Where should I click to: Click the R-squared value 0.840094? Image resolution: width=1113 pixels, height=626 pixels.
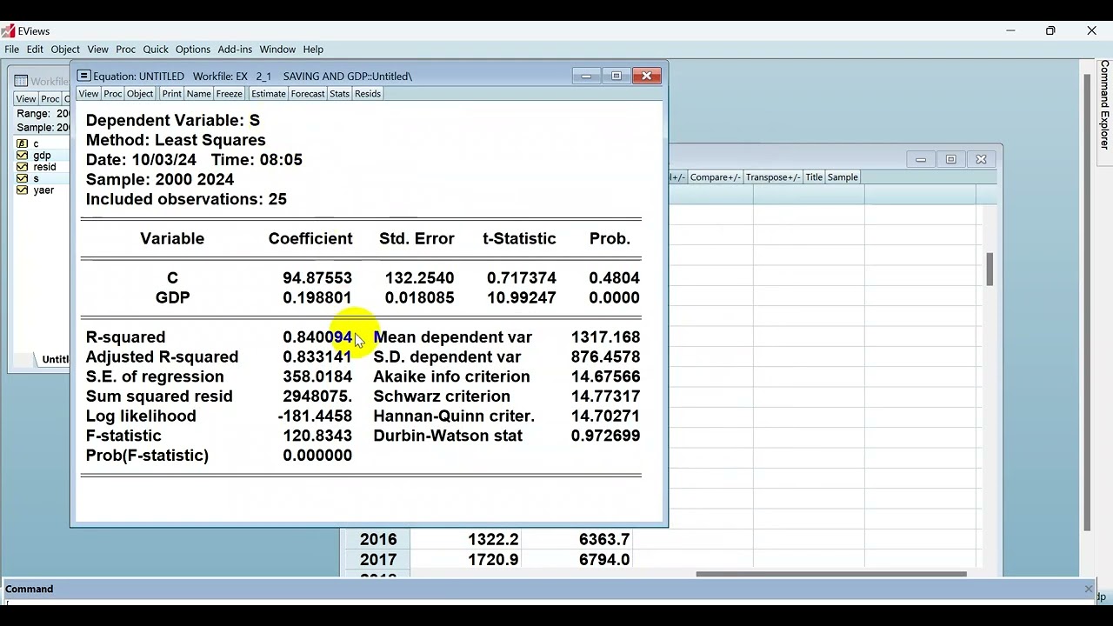[x=317, y=337]
